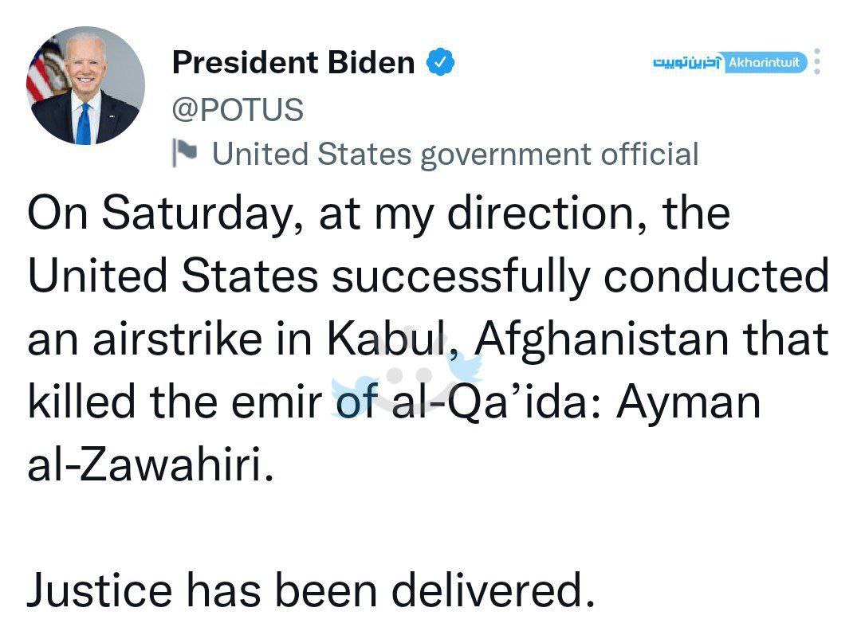
Task: Click the Akharintwit logo badge
Action: tap(765, 62)
